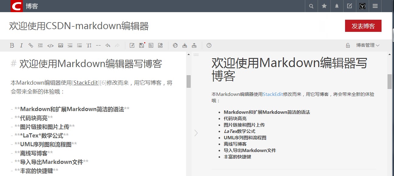Click preview bullet 'UML序列图和流程图'
The image size is (394, 176).
245,138
